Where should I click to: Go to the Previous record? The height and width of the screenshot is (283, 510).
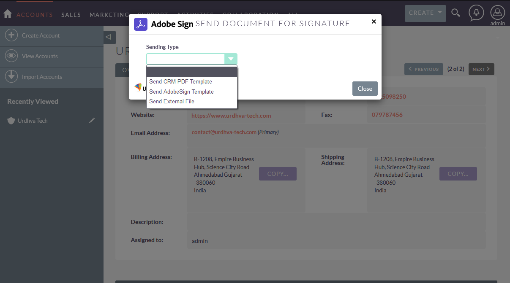pos(424,69)
